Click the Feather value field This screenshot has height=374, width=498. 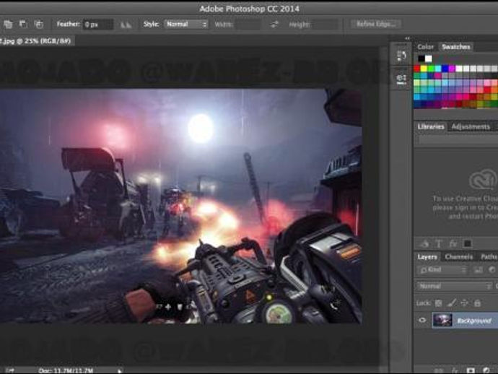pos(98,25)
